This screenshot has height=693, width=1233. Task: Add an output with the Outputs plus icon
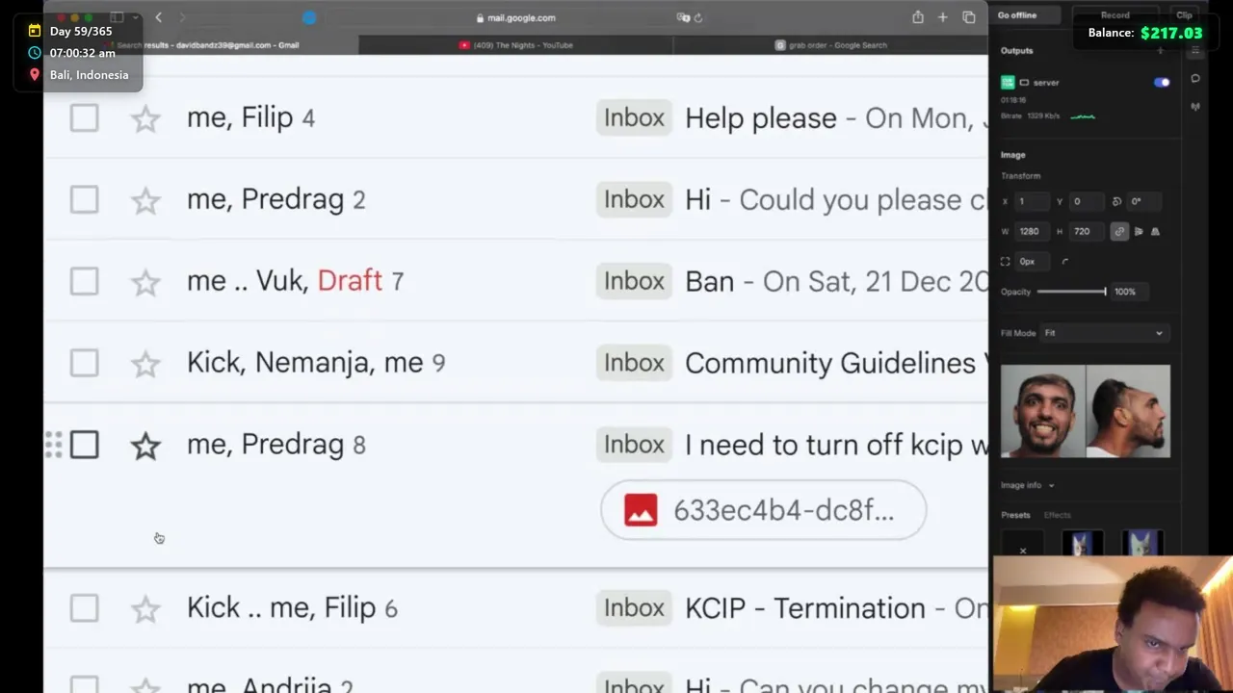pyautogui.click(x=1160, y=51)
